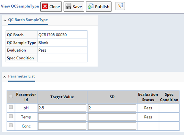The height and width of the screenshot is (135, 184).
Task: Click the Save button
Action: pyautogui.click(x=74, y=7)
